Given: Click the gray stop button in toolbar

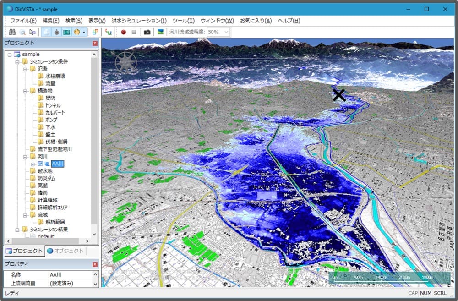Looking at the screenshot, I should [x=134, y=32].
